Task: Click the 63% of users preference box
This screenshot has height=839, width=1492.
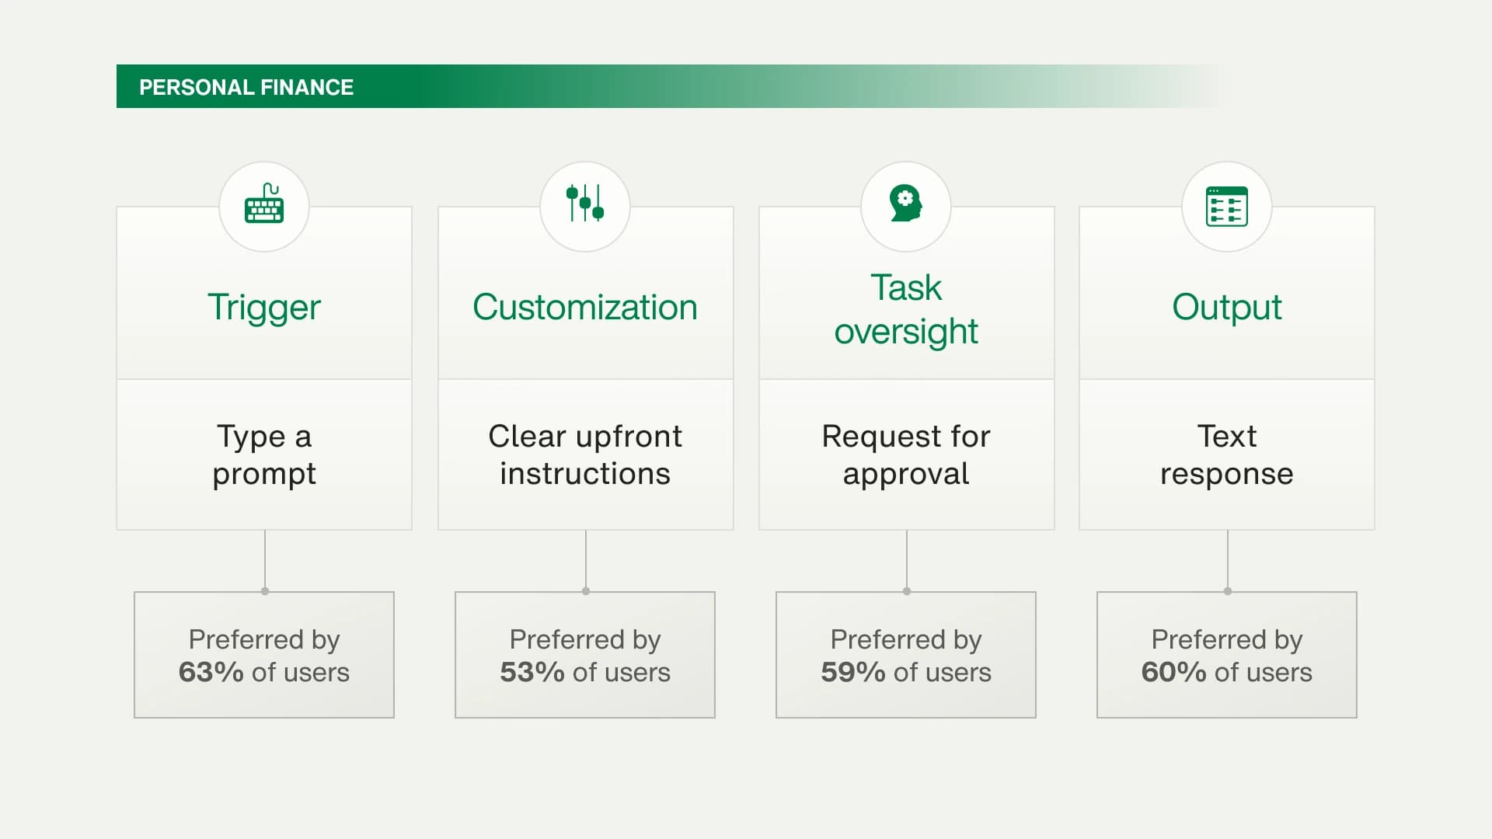Action: tap(264, 655)
